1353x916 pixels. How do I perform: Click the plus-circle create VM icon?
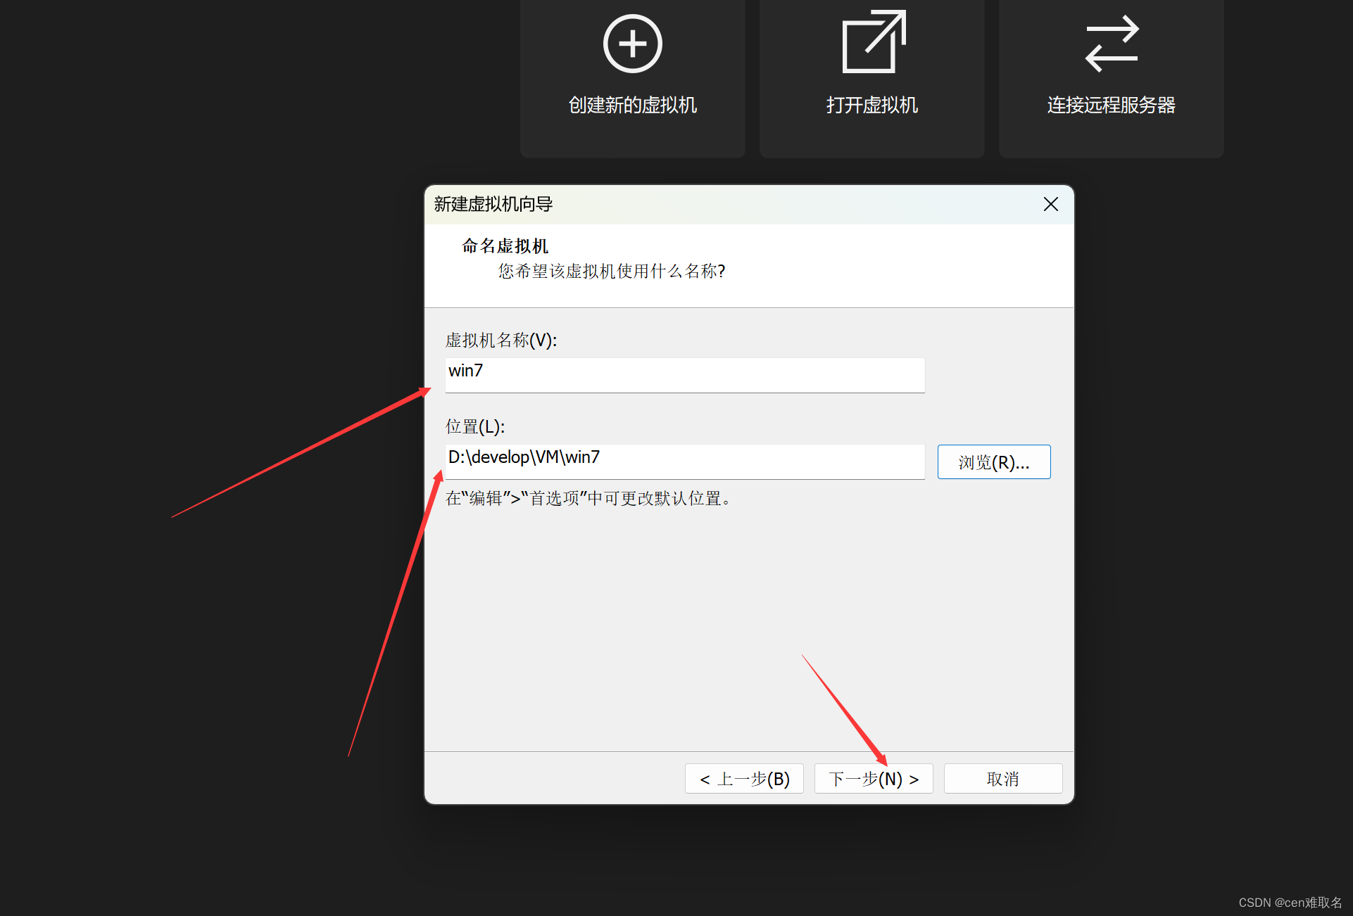pos(632,44)
